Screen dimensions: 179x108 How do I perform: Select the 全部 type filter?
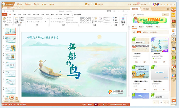[x=139, y=32]
